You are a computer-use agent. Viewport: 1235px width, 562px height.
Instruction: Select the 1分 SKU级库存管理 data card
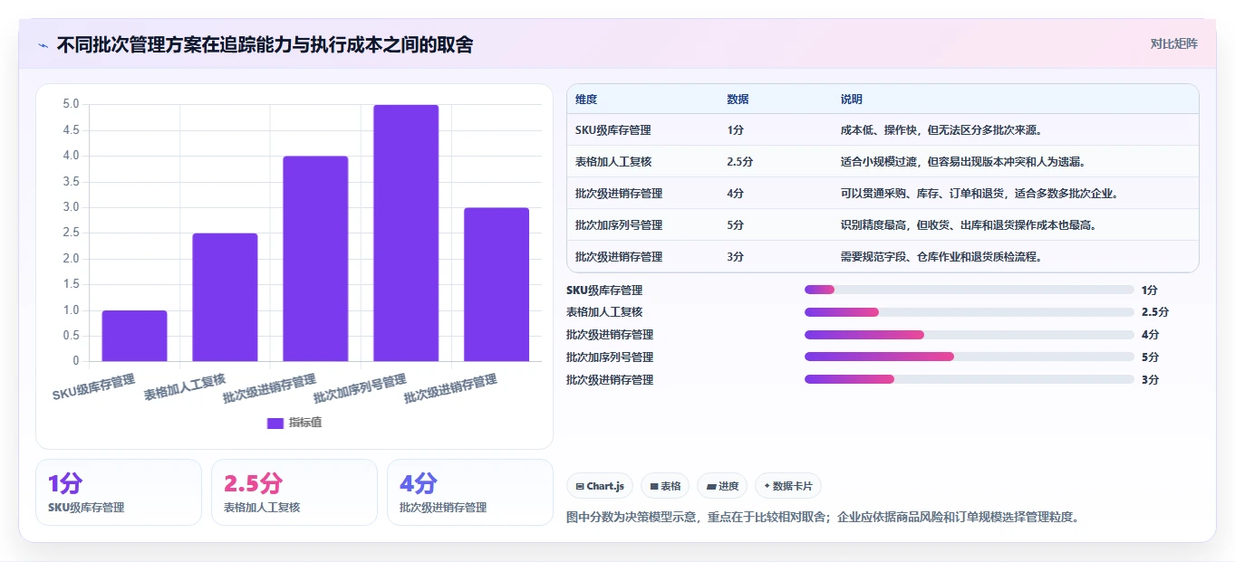[119, 492]
